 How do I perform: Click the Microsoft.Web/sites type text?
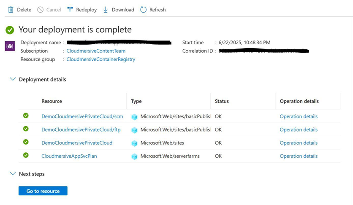[162, 143]
